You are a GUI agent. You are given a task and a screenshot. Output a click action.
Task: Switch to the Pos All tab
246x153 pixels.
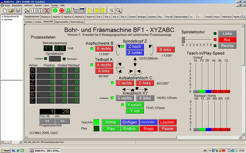pos(169,17)
